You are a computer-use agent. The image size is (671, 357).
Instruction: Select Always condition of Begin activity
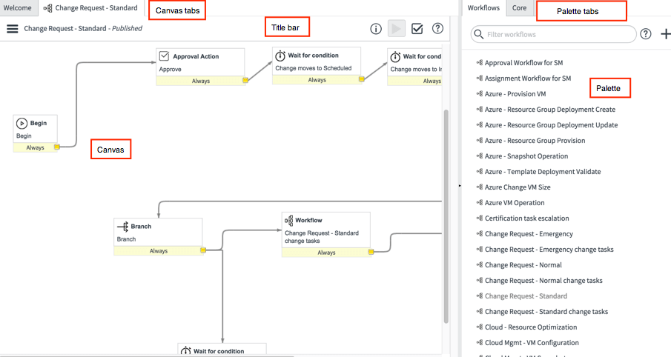[35, 147]
